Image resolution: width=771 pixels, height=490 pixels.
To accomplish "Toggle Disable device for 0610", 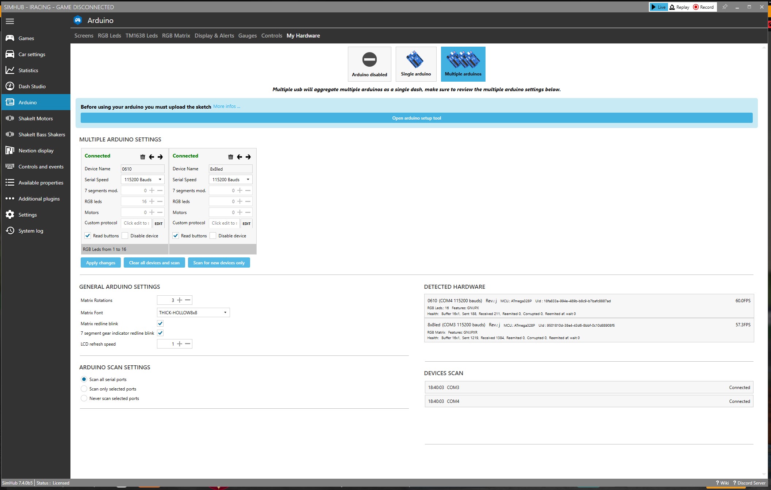I will tap(125, 236).
